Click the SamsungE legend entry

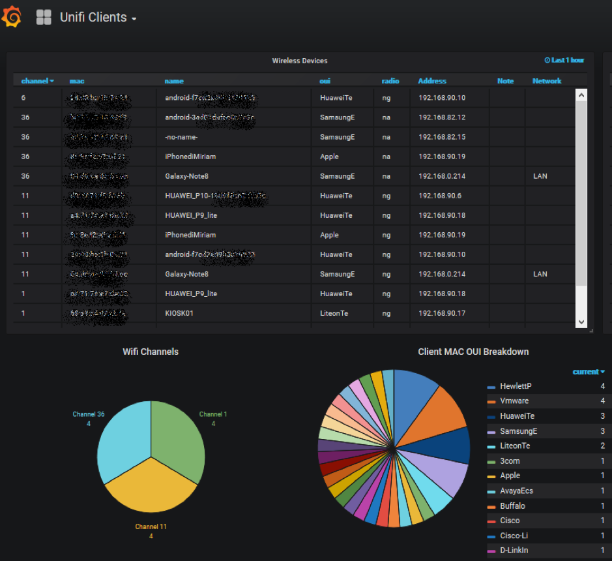pos(518,431)
